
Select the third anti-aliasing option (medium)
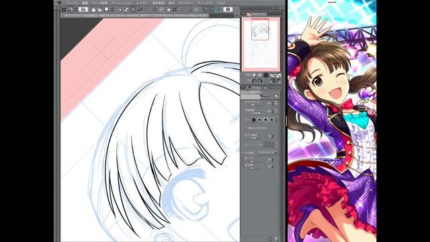click(265, 120)
